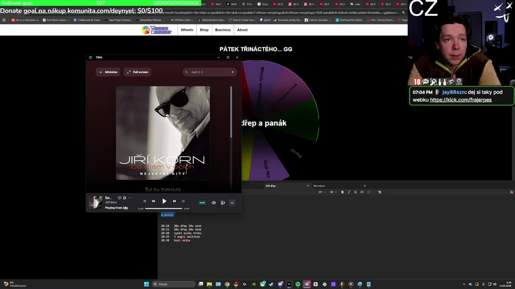Open the Mix link under Playing from
The image size is (515, 289).
126,208
